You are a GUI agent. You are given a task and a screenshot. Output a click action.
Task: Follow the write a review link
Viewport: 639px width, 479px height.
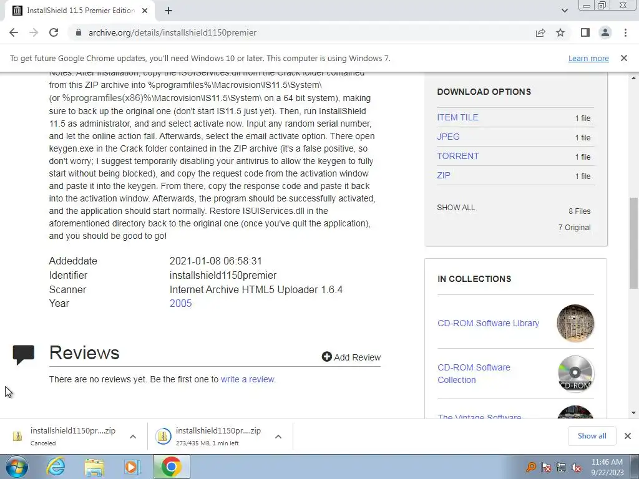tap(248, 379)
